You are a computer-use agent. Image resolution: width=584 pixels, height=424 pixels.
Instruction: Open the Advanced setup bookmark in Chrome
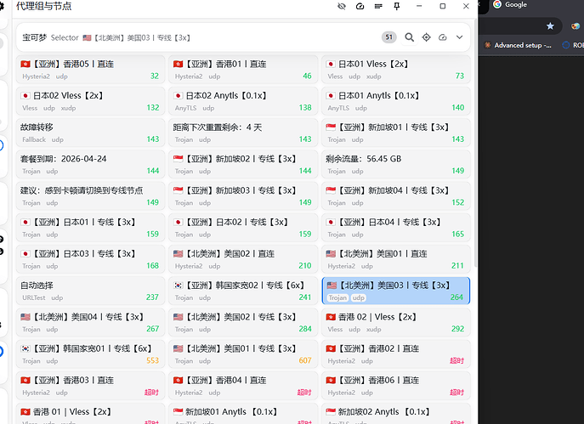click(518, 45)
